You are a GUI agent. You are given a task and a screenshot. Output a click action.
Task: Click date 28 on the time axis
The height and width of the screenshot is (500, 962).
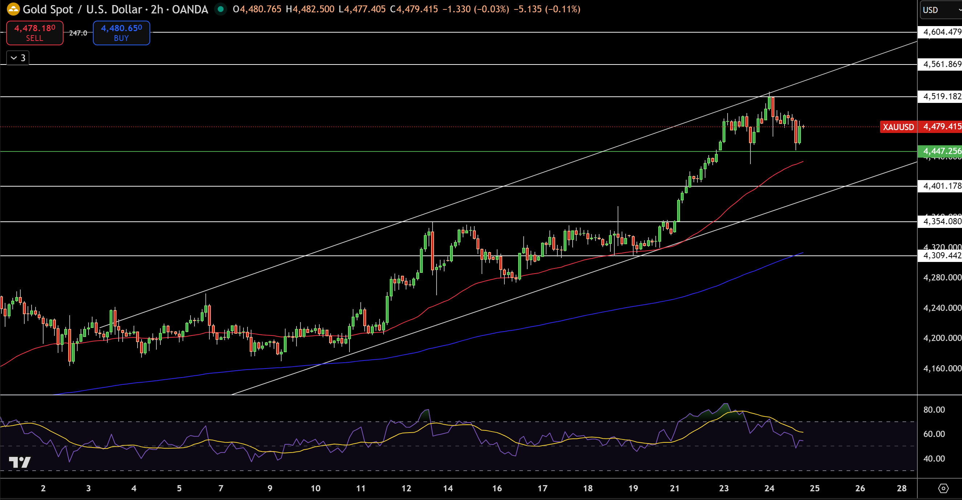point(901,488)
